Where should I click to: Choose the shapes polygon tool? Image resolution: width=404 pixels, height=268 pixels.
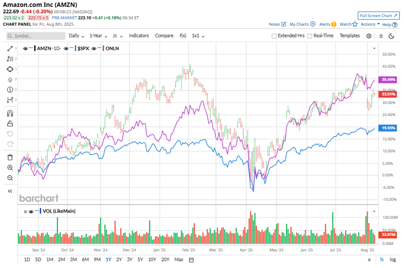tap(10, 69)
